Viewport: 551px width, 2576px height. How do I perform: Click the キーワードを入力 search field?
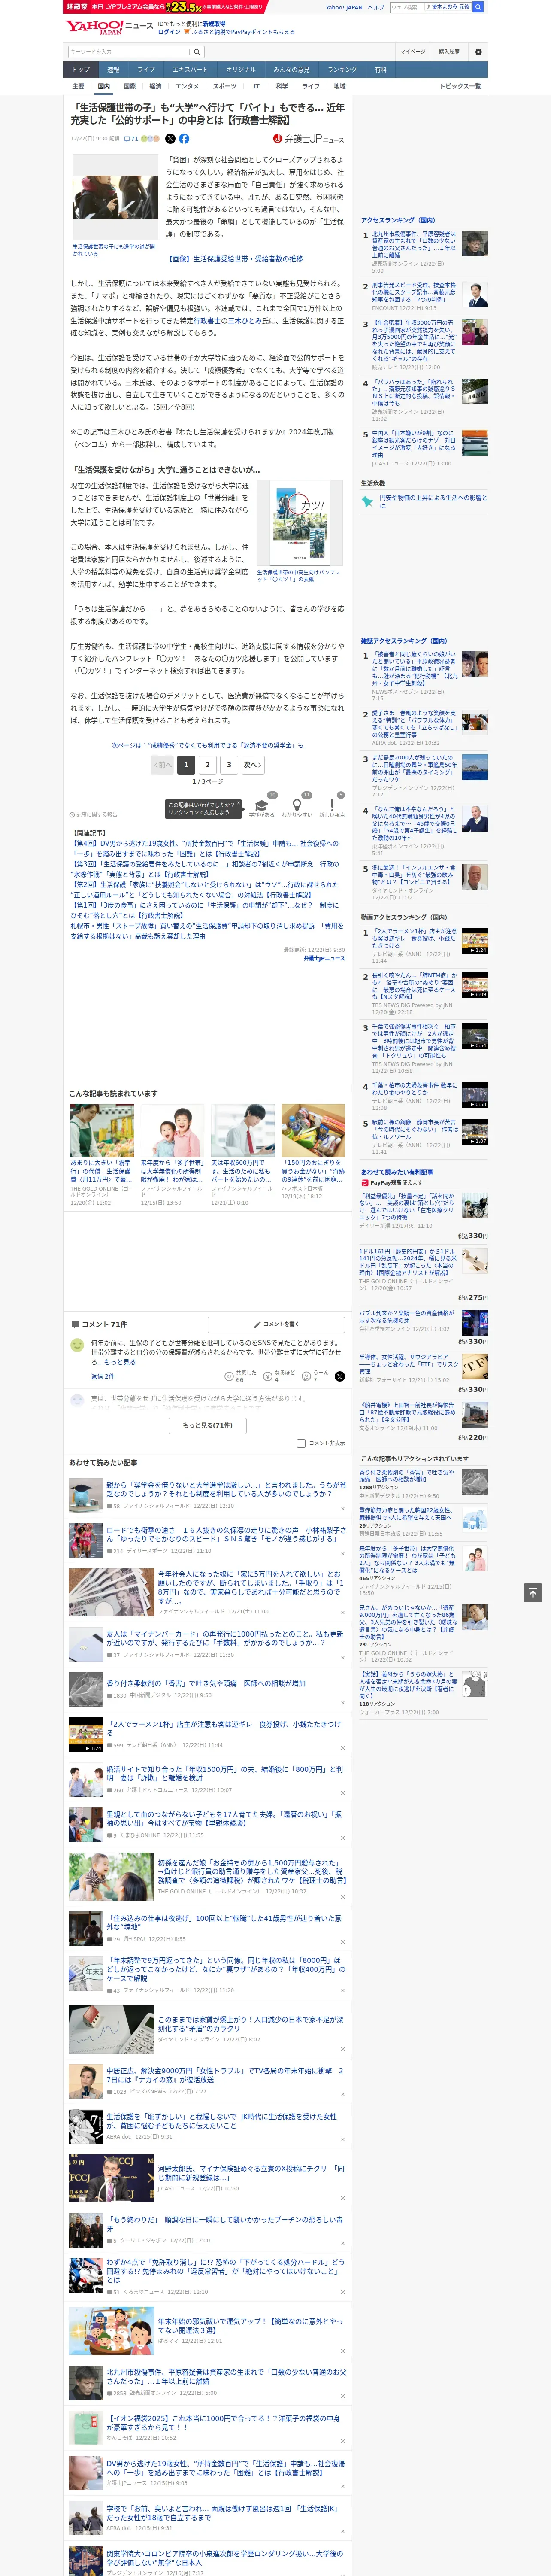pos(129,52)
